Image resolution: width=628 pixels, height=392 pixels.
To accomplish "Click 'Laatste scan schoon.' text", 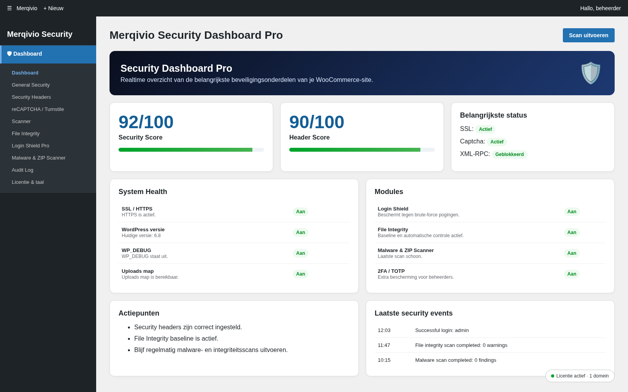I will (x=400, y=256).
